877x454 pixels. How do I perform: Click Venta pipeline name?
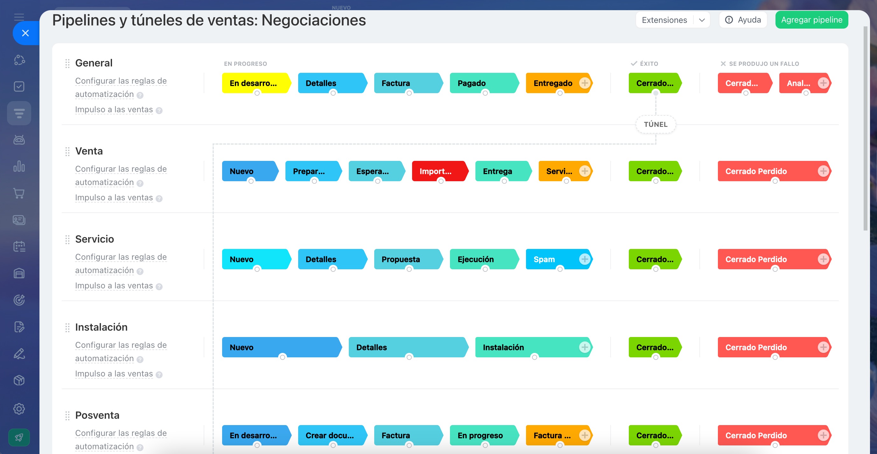coord(89,151)
